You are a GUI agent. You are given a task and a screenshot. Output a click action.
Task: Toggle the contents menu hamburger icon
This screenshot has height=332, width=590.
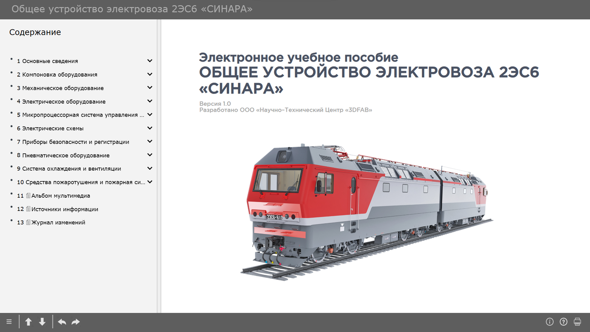(x=9, y=322)
